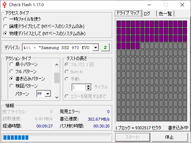This screenshot has height=143, width=191.
Task: Click the blue write progress bar
Action: [57, 138]
